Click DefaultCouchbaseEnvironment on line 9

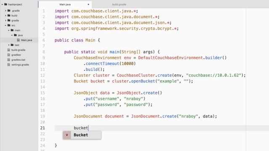(171, 58)
